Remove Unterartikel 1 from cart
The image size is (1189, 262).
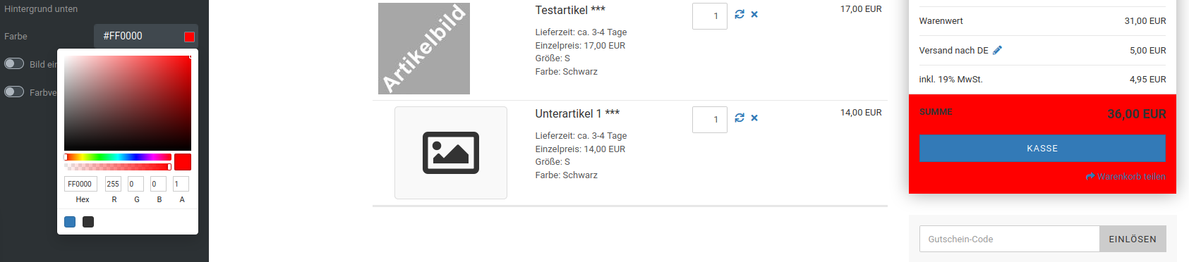(x=754, y=118)
